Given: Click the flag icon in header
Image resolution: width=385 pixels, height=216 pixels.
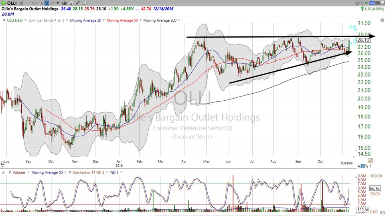Looking at the screenshot, I should tap(363, 3).
